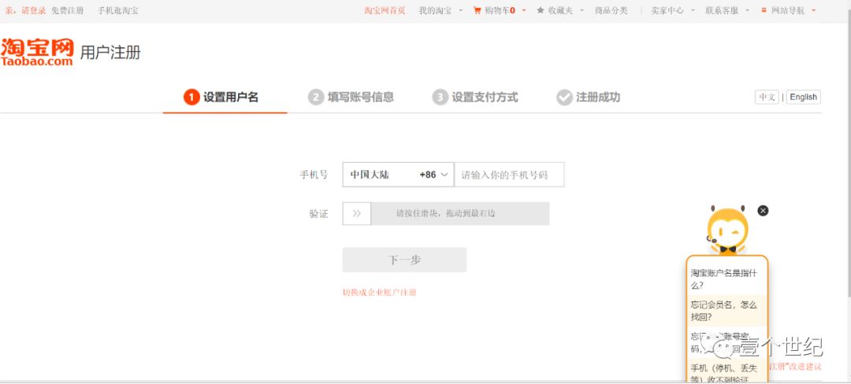Open 商品分类 menu item
Screen dimensions: 851x384
611,10
